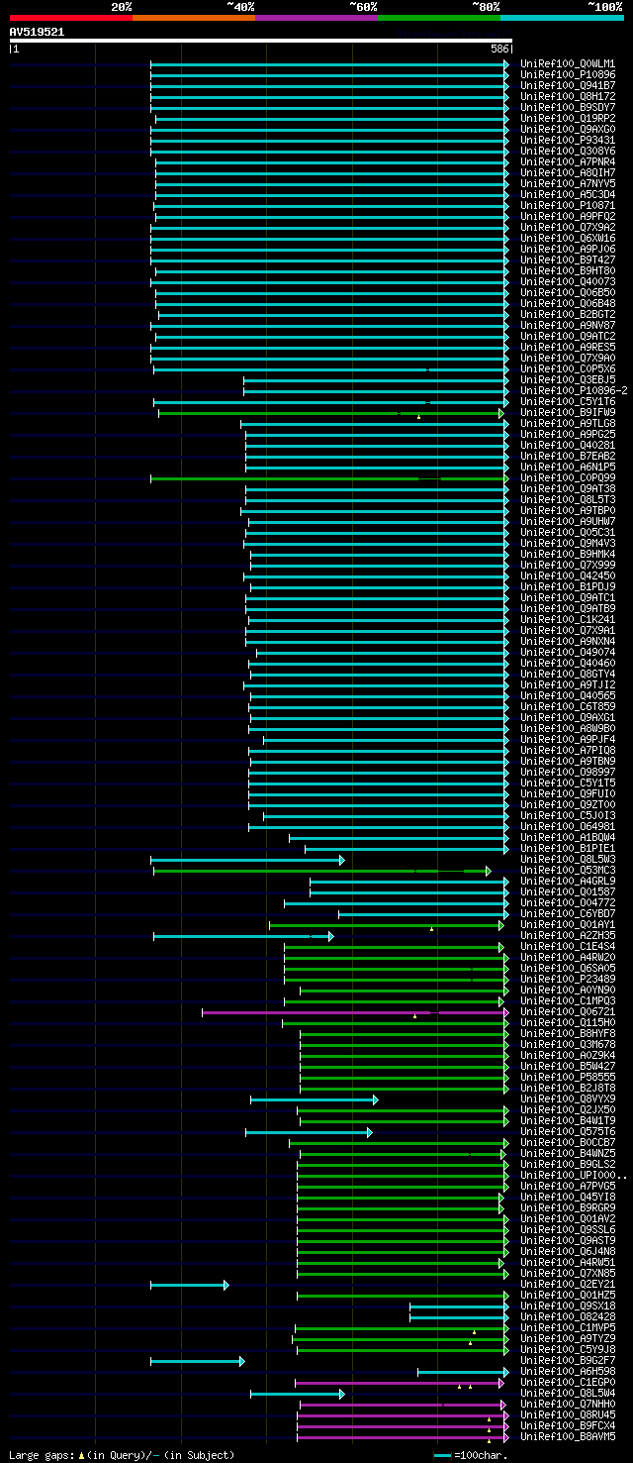
Task: Select the UniRef100_C6YBD7 label
Action: coord(568,914)
